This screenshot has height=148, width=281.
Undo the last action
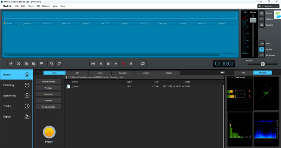(51, 63)
